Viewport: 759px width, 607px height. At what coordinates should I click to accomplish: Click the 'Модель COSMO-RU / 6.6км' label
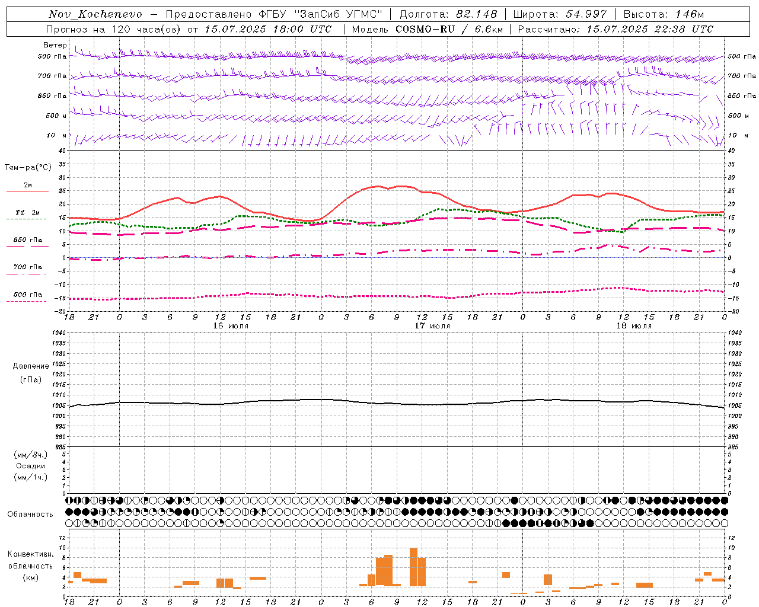428,29
